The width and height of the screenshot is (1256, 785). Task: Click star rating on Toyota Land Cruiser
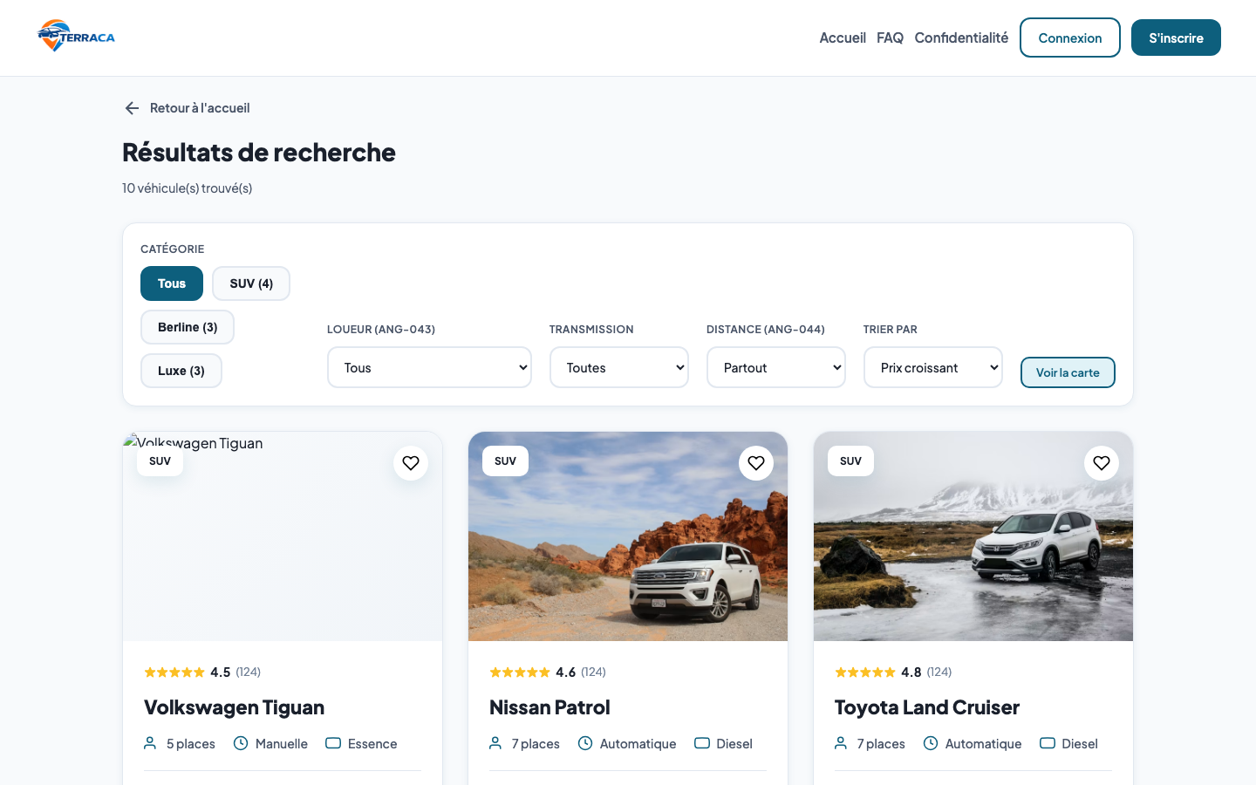point(865,672)
